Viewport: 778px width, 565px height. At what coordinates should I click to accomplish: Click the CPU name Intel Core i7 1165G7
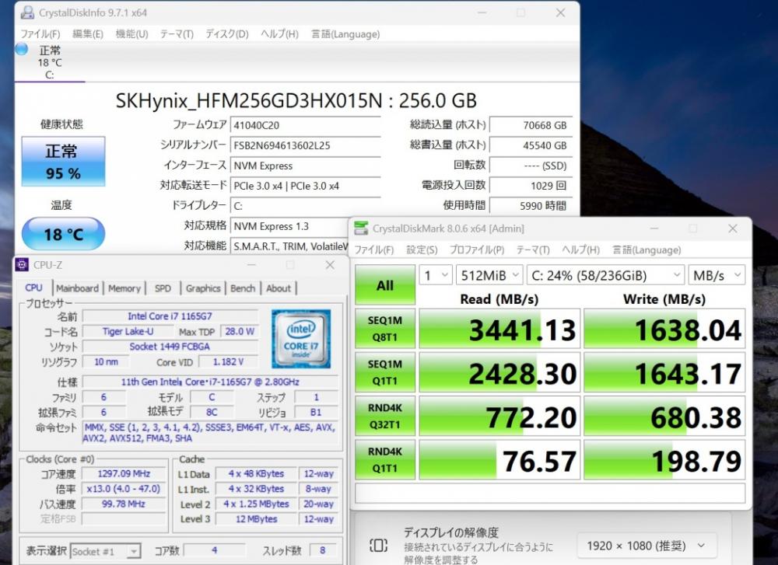pyautogui.click(x=170, y=316)
